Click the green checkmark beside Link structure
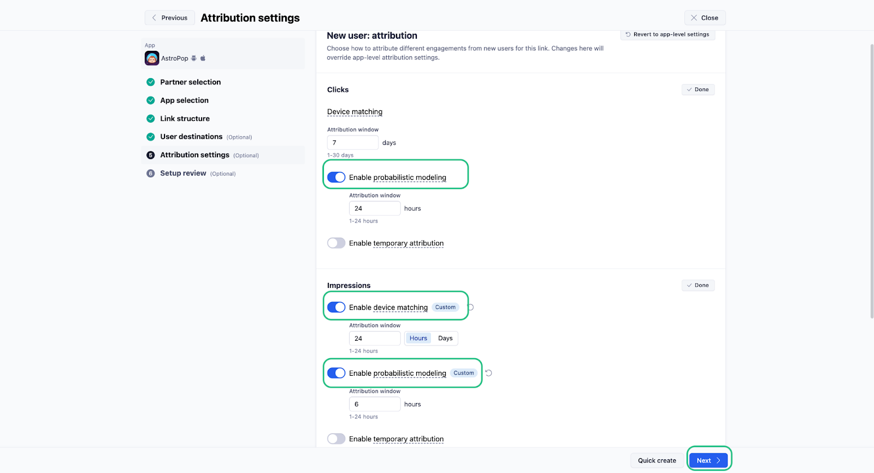874x473 pixels. (x=151, y=119)
